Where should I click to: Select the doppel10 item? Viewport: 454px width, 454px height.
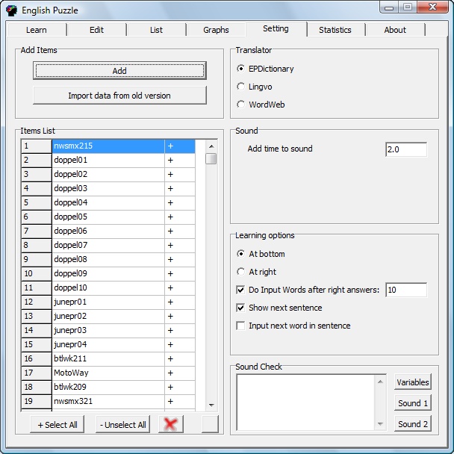[108, 287]
